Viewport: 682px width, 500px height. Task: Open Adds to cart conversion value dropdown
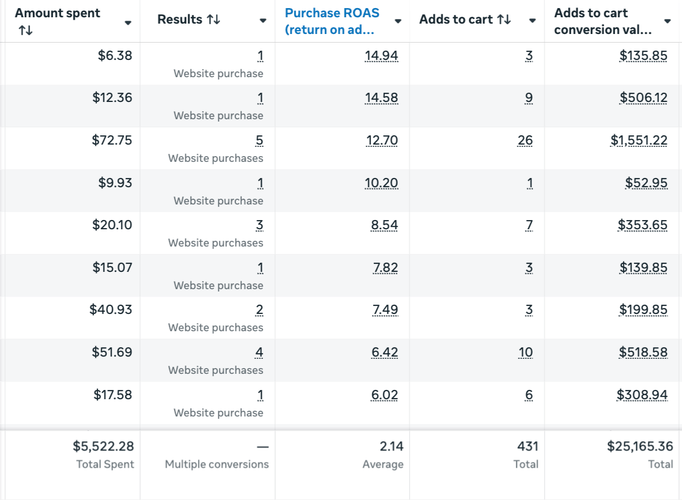click(x=668, y=21)
